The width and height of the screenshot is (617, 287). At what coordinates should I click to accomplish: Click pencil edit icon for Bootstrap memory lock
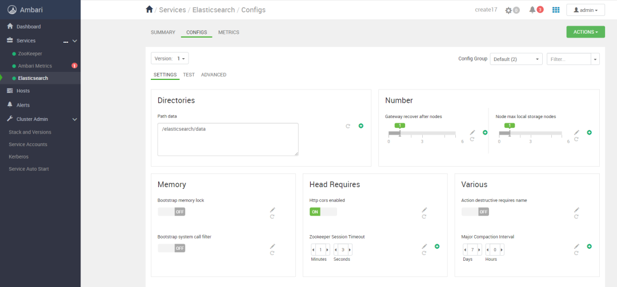click(273, 210)
